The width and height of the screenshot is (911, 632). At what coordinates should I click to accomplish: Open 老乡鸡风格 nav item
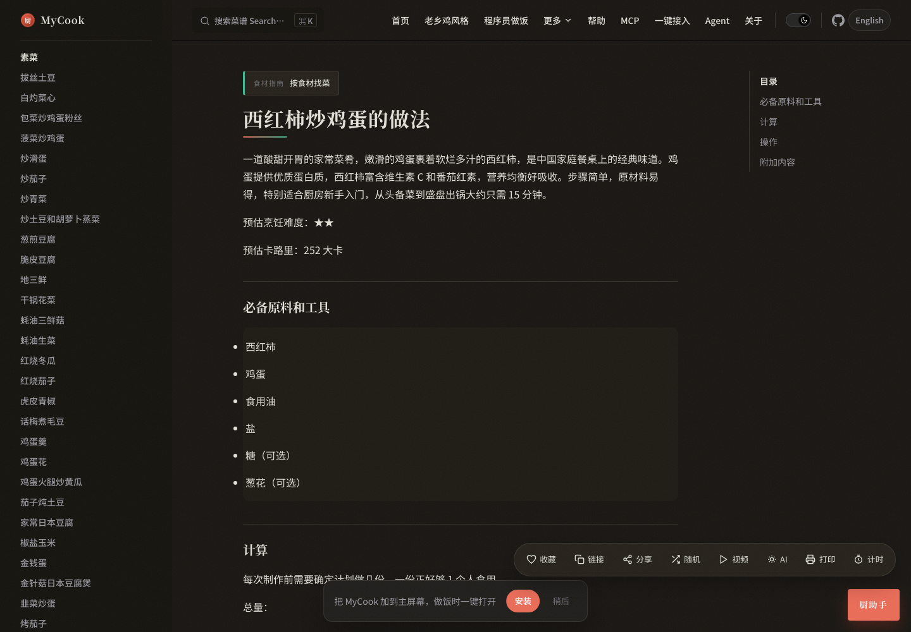pos(447,21)
